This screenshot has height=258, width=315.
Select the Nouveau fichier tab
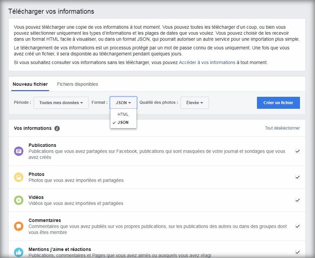pyautogui.click(x=30, y=84)
